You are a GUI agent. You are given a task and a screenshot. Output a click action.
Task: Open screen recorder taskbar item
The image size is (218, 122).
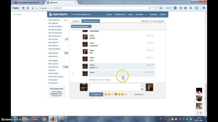click(x=62, y=119)
